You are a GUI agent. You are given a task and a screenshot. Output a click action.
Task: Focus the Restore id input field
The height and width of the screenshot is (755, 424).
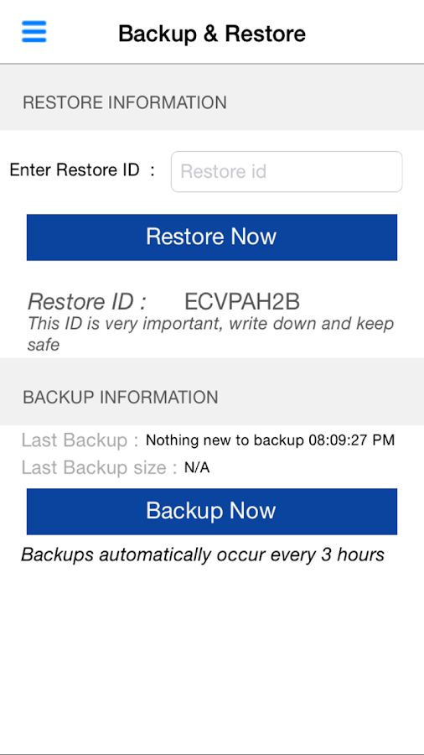pos(287,172)
